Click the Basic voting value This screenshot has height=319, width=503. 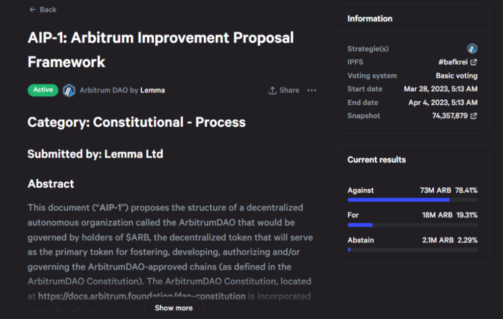456,76
